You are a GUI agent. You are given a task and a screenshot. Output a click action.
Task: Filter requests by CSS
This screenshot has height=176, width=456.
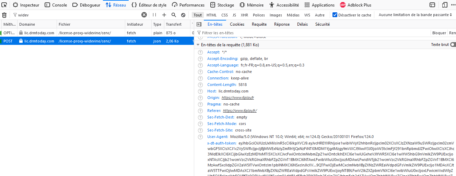224,15
